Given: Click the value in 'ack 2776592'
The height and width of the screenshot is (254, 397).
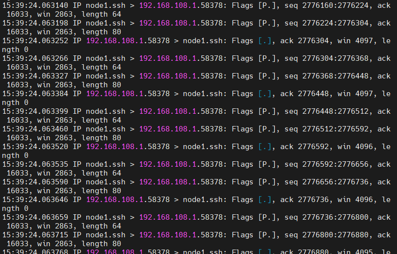Looking at the screenshot, I should tap(313, 147).
